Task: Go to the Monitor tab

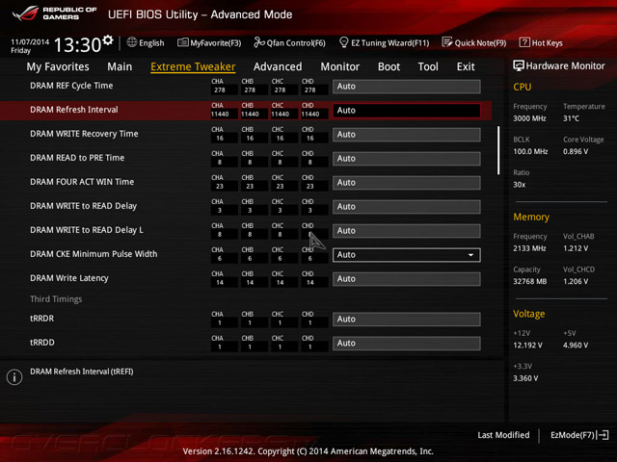Action: pyautogui.click(x=340, y=66)
